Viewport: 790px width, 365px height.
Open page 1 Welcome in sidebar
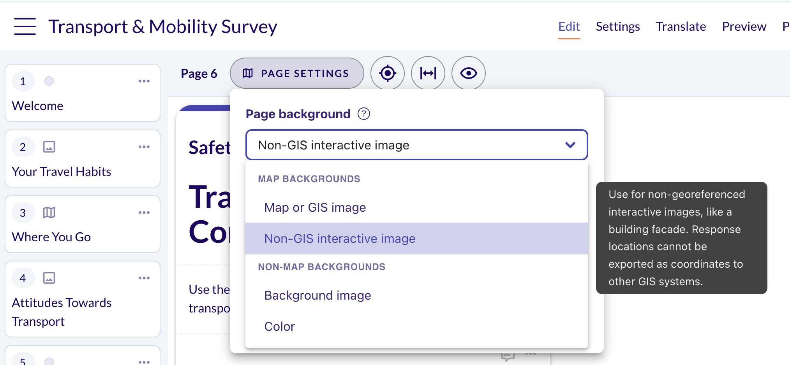83,93
